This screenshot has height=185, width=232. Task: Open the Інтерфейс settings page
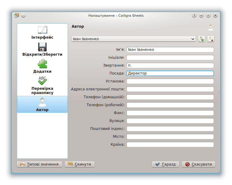pos(42,33)
